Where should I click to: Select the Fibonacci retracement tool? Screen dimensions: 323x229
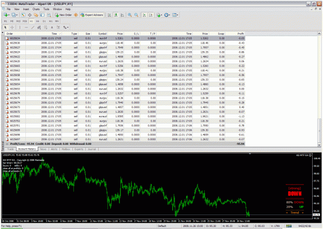(x=45, y=27)
